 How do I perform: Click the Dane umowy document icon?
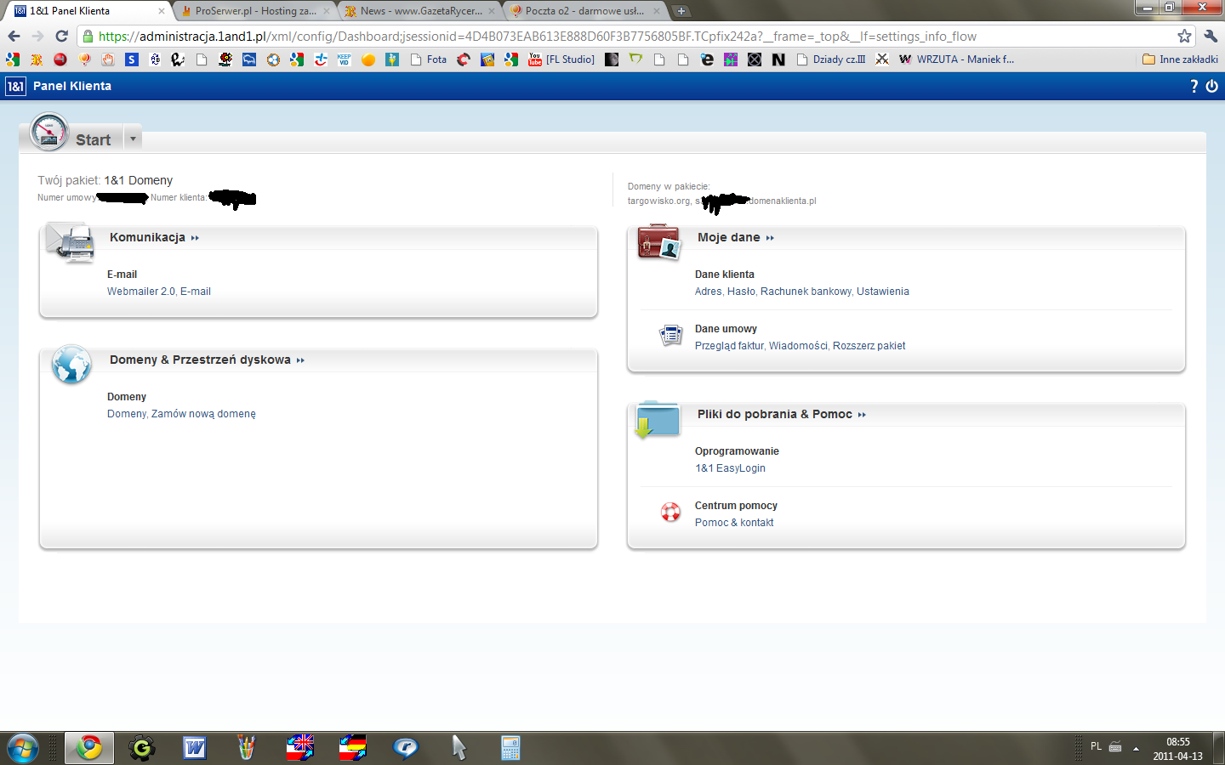click(x=670, y=336)
